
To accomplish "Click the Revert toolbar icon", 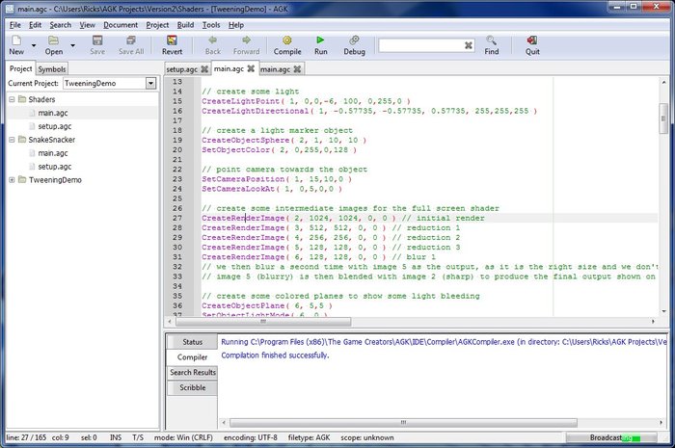I will [172, 40].
